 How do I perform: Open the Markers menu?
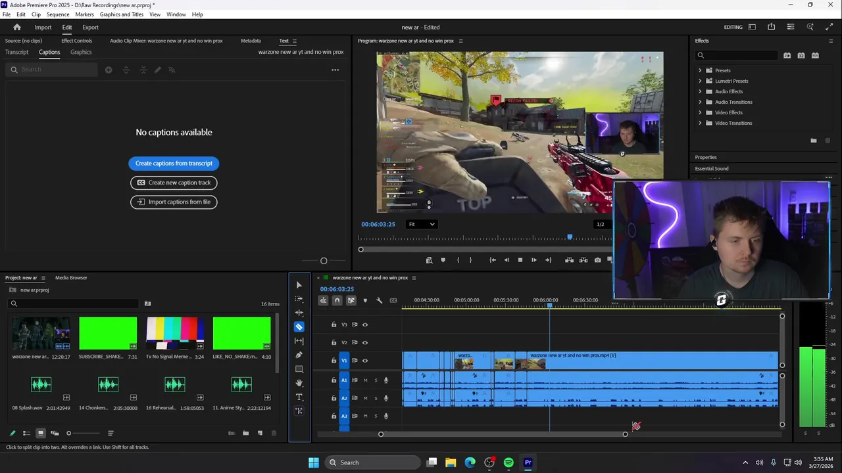[x=84, y=14]
